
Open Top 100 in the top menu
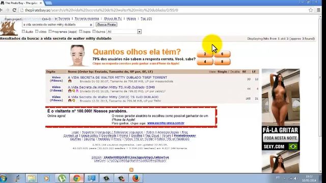(146, 19)
